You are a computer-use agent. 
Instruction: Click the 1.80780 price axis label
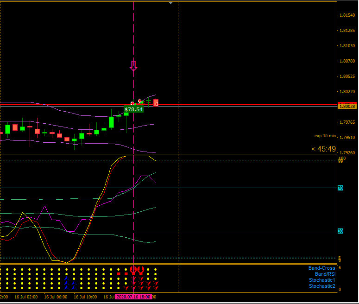pos(347,61)
